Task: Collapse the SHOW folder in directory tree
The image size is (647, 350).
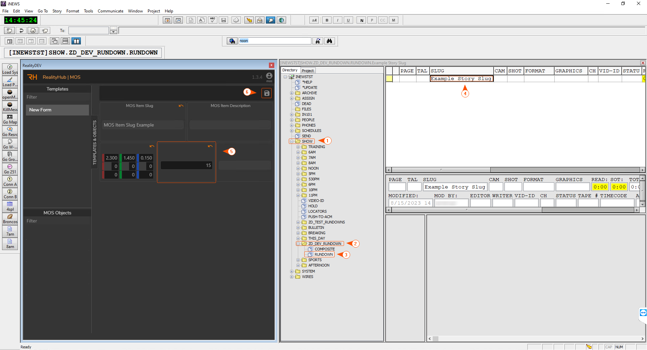Action: click(292, 141)
